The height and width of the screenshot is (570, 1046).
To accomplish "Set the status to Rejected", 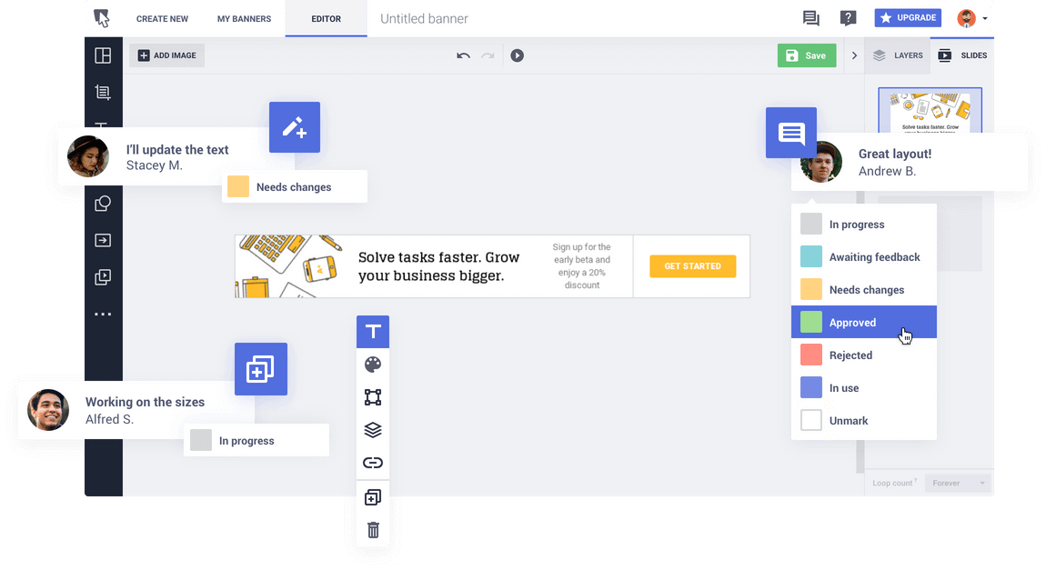I will pos(852,355).
